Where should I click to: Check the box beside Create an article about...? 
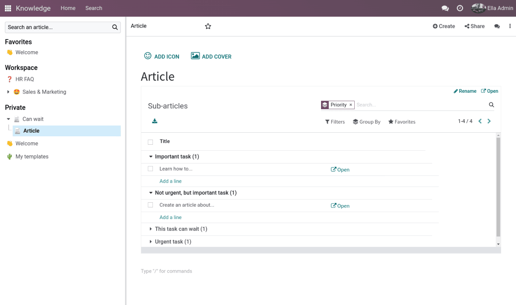point(151,205)
